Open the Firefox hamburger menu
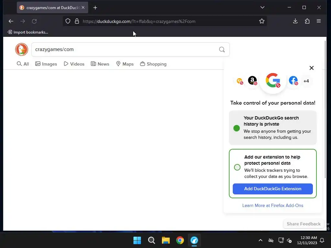This screenshot has width=331, height=248. (319, 21)
